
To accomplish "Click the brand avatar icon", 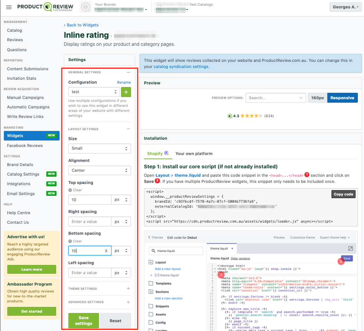I will [x=86, y=7].
